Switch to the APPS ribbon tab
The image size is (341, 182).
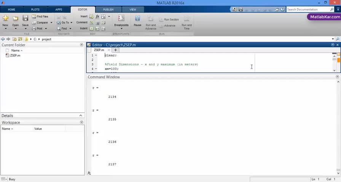[59, 9]
